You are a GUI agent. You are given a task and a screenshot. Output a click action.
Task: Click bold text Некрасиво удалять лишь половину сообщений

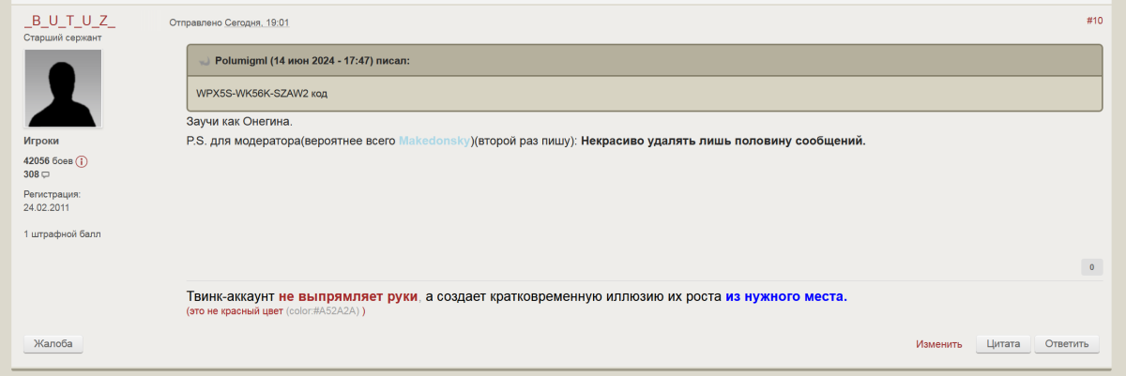[x=723, y=141]
